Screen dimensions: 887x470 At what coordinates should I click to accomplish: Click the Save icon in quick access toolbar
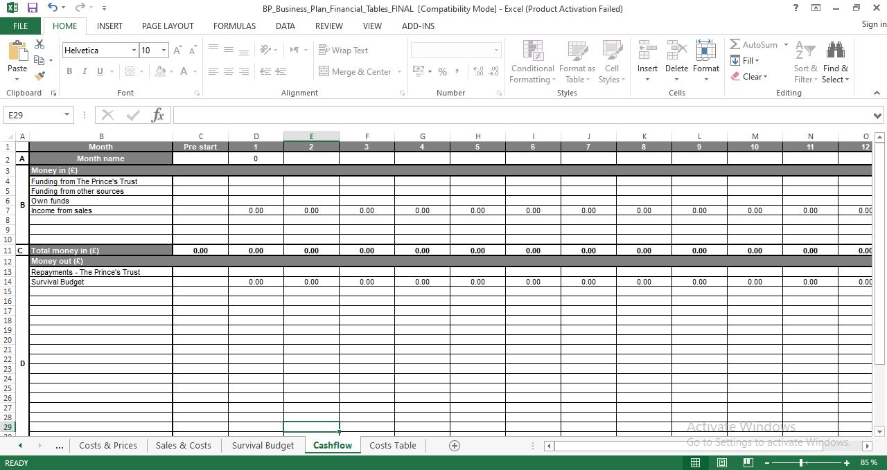click(x=32, y=8)
